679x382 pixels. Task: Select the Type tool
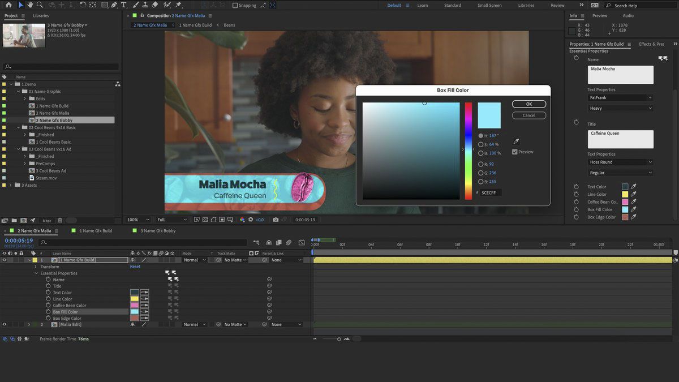[x=124, y=5]
